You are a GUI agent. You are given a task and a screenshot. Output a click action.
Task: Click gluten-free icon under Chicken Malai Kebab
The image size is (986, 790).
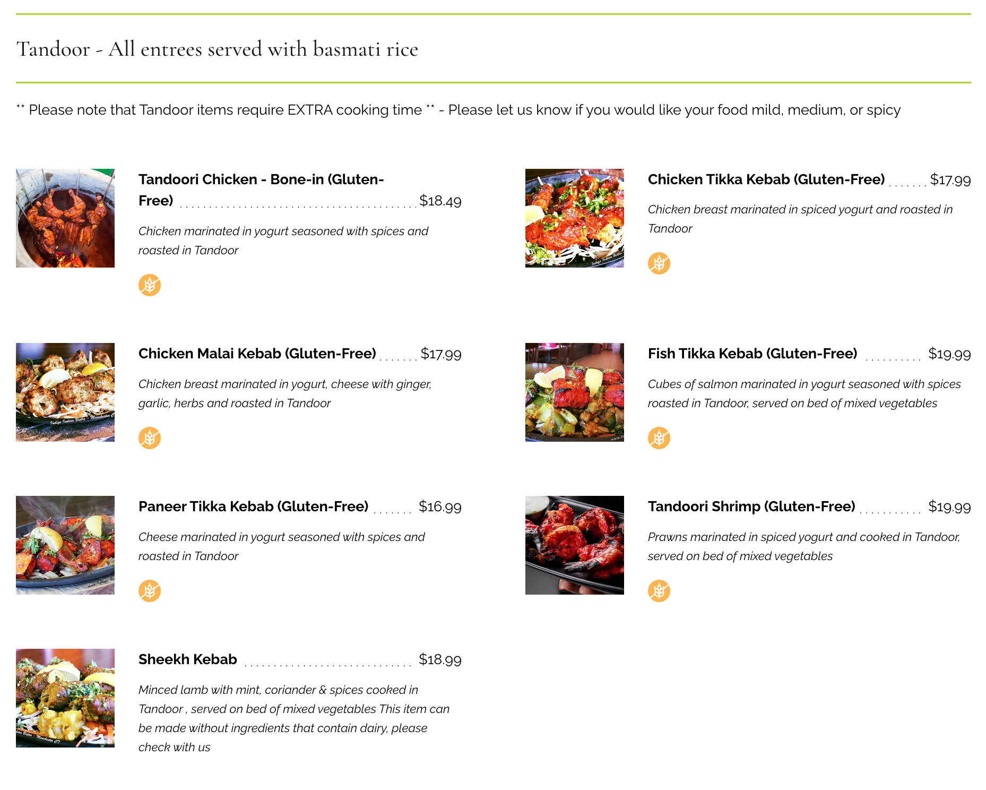pyautogui.click(x=150, y=438)
